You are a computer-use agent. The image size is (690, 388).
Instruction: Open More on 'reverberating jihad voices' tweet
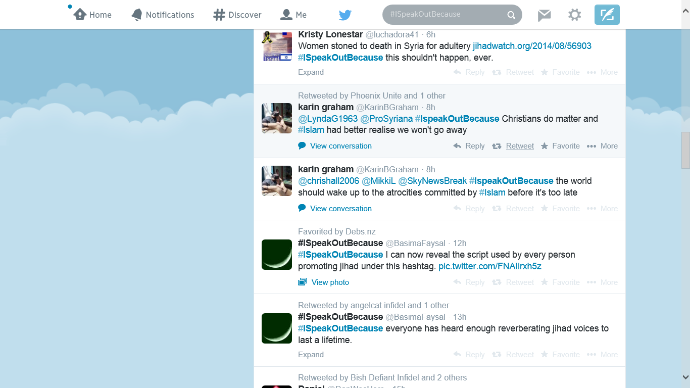click(x=602, y=355)
